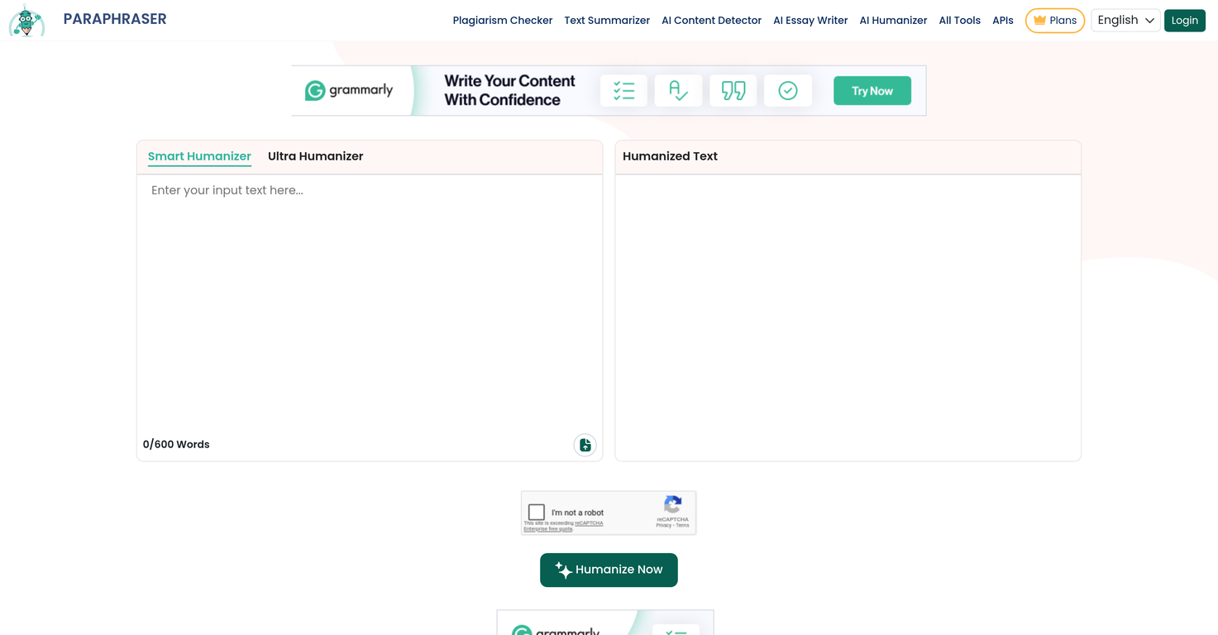Viewport: 1218px width, 635px height.
Task: Click the Grammarly logo in the top banner
Action: [x=349, y=90]
